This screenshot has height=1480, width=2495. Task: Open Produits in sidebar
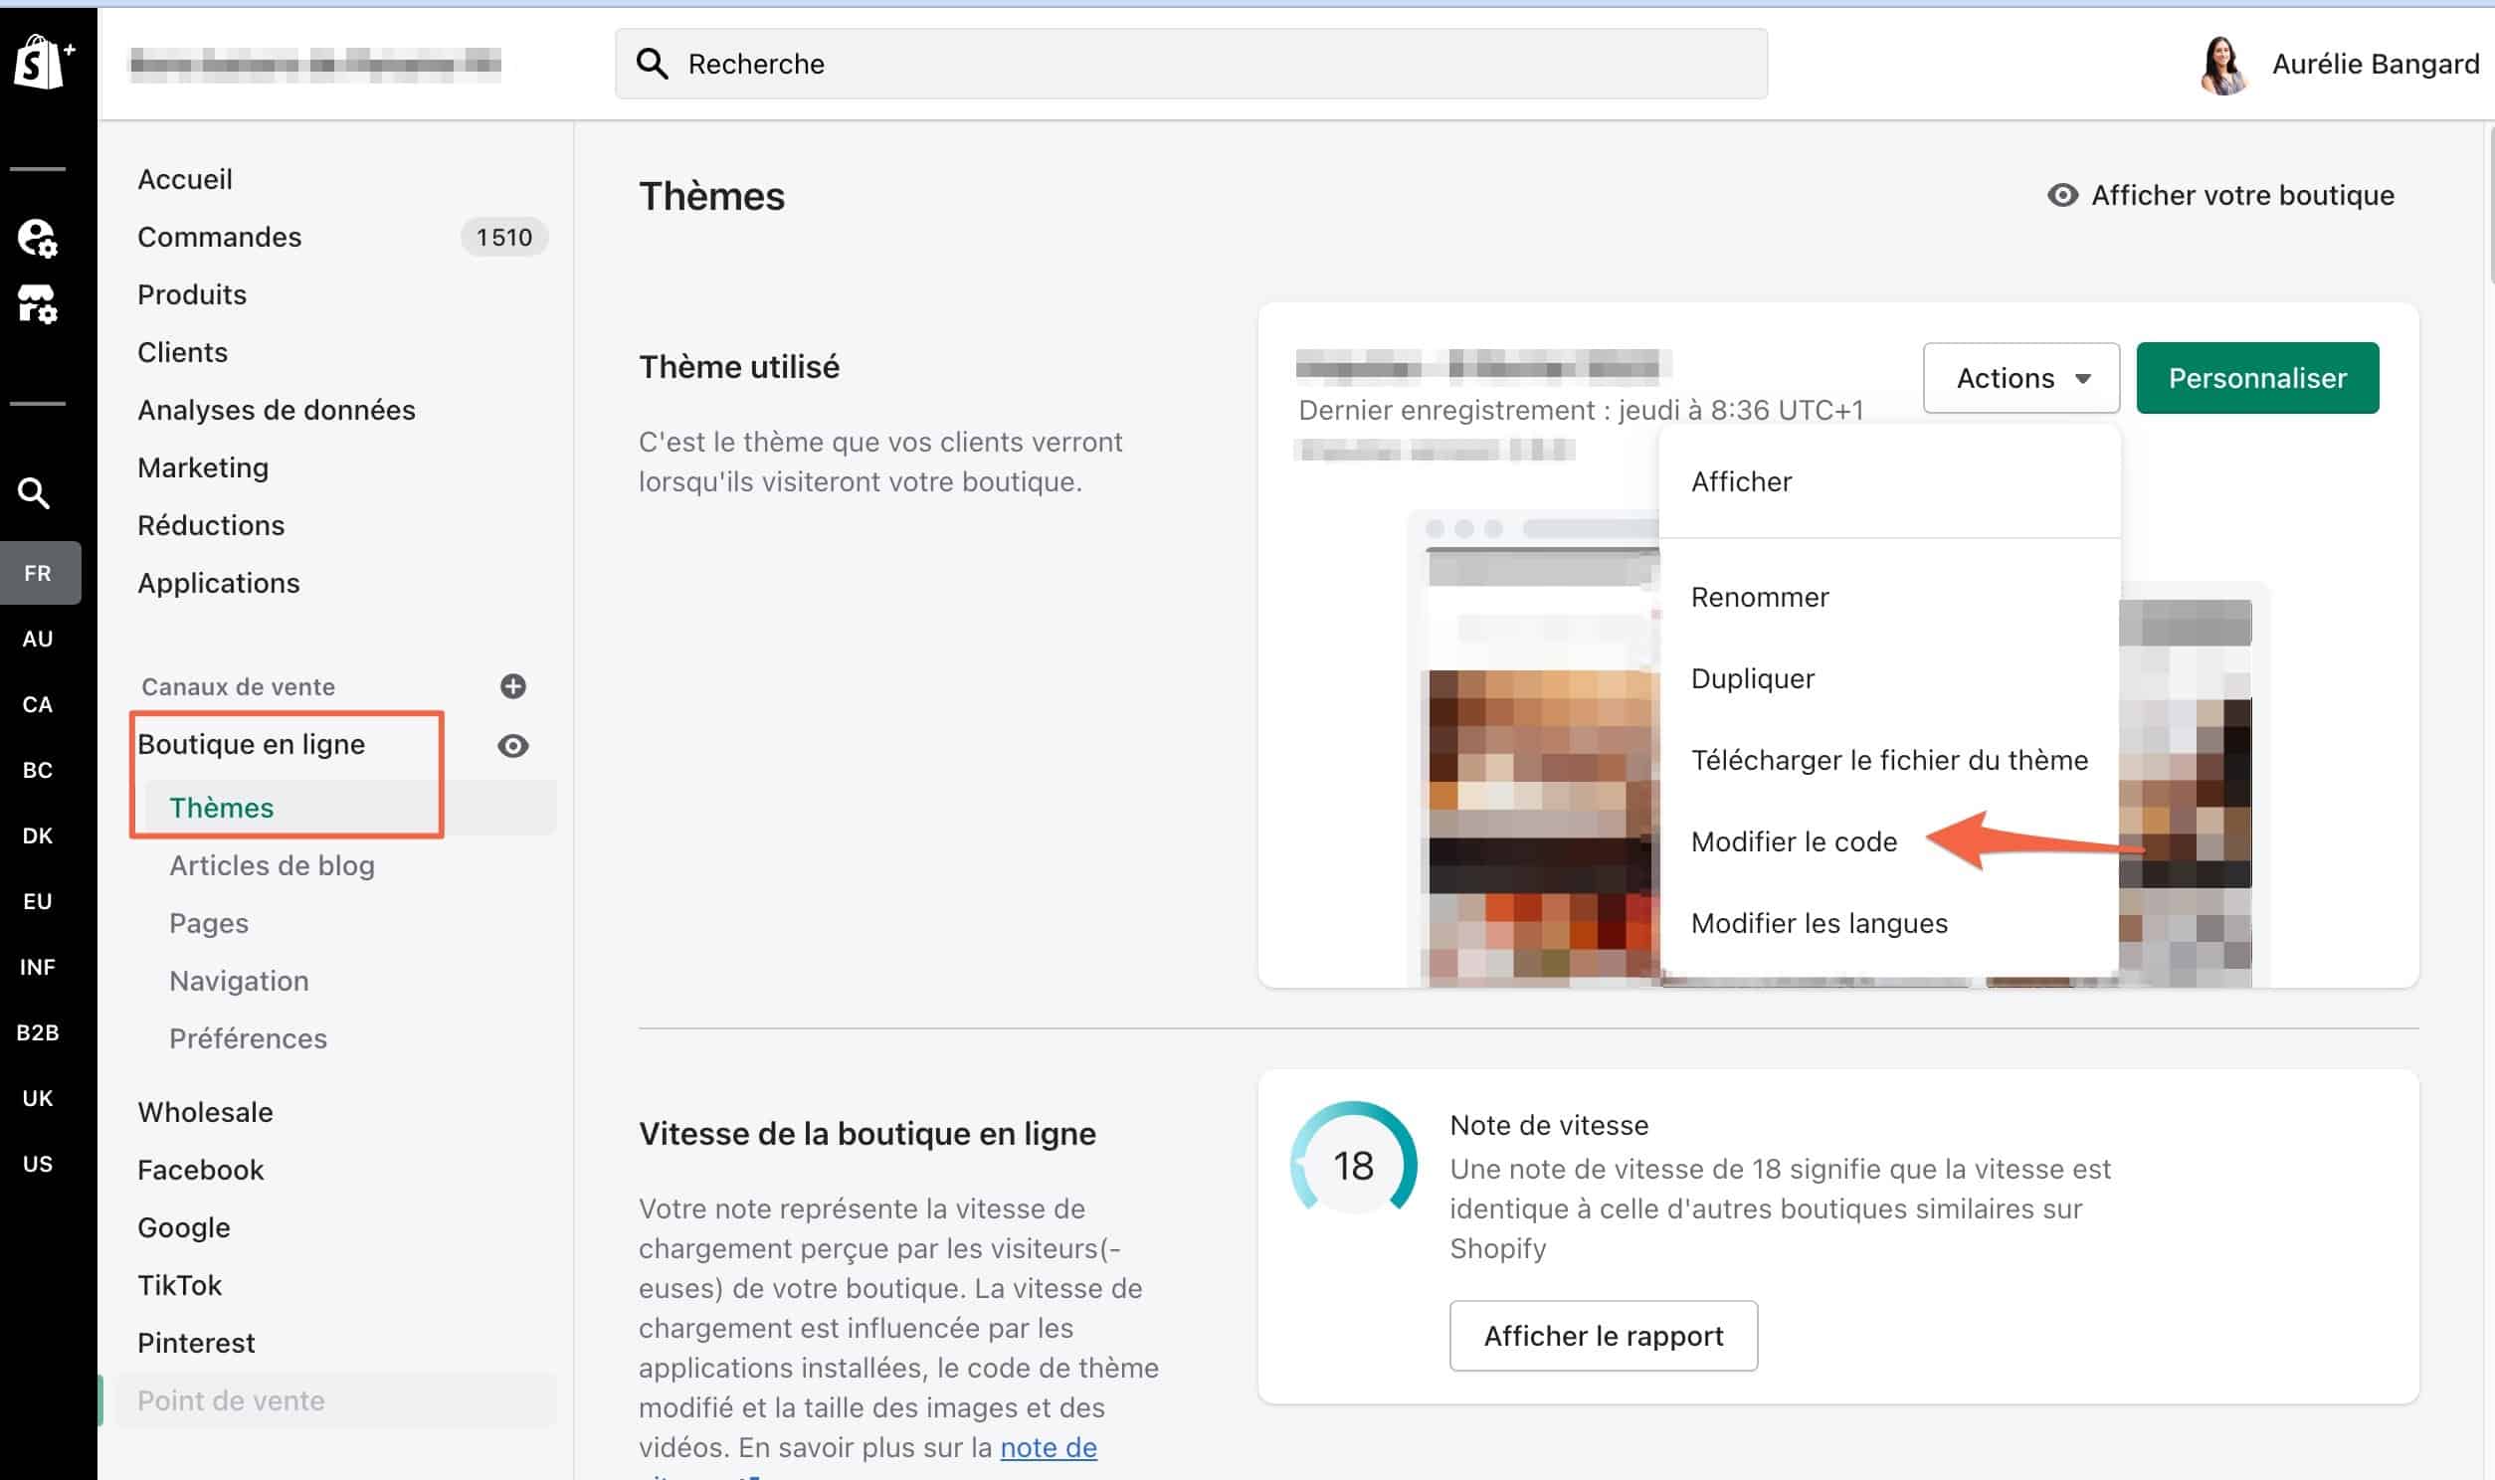tap(191, 295)
